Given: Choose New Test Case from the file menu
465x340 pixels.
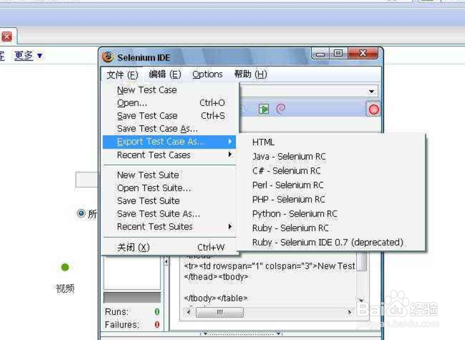Looking at the screenshot, I should pos(169,90).
